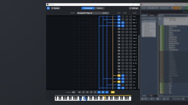188x105 pixels.
Task: Toggle the T mode on Vl. I row
Action: (123, 76)
